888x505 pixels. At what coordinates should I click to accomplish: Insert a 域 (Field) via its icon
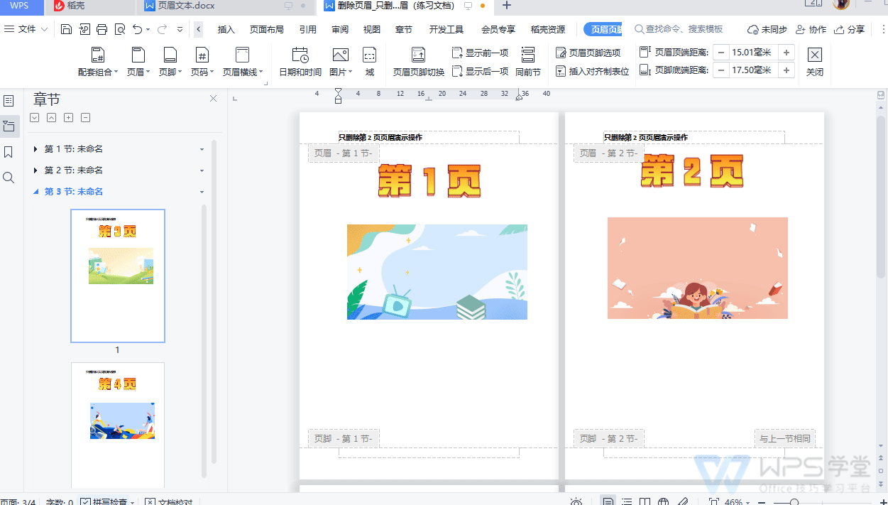tap(370, 55)
